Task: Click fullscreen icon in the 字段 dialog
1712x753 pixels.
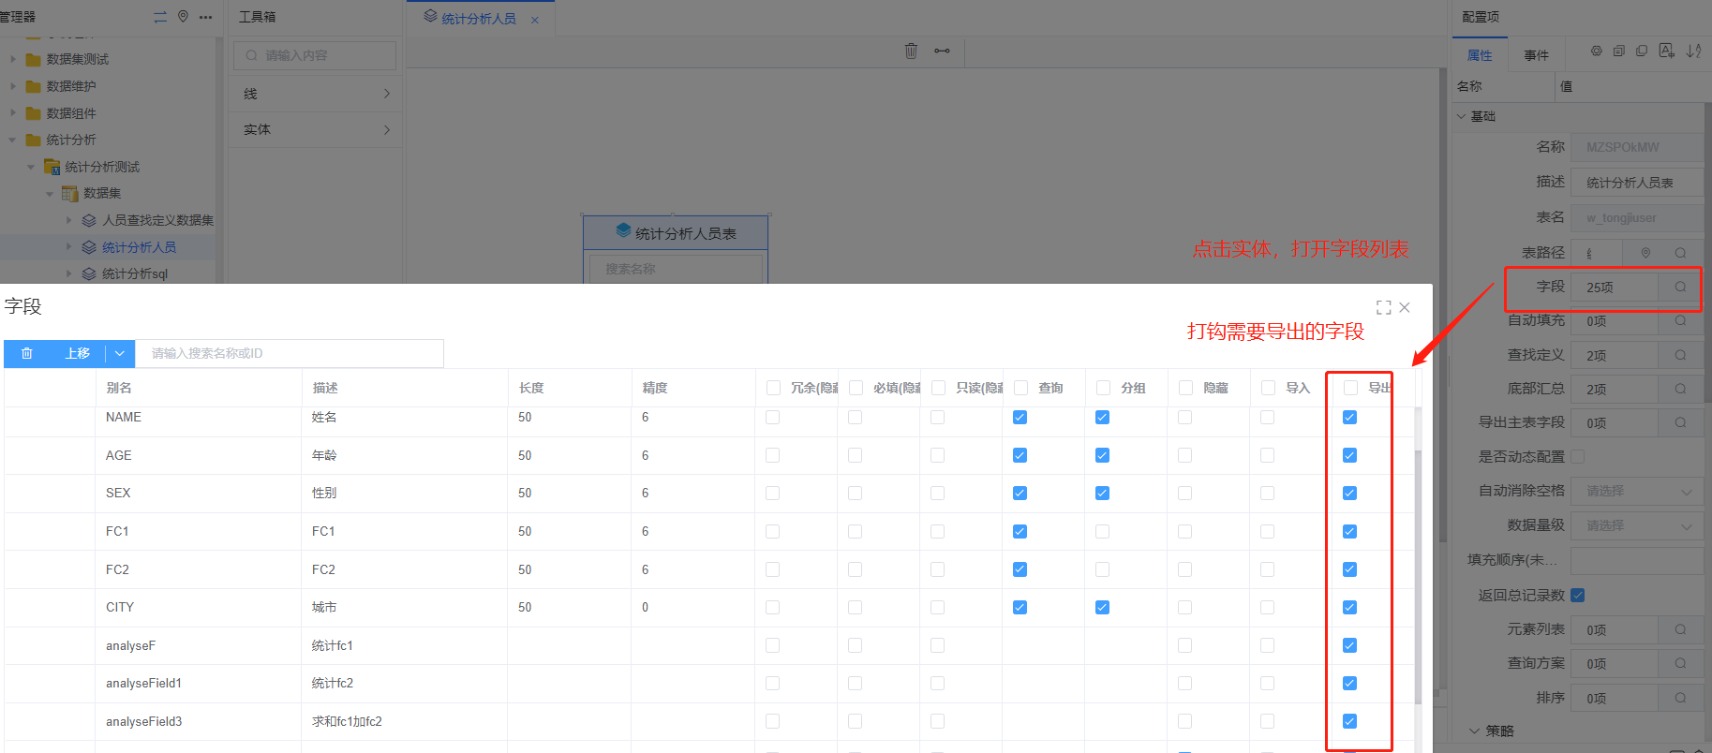Action: (1383, 307)
